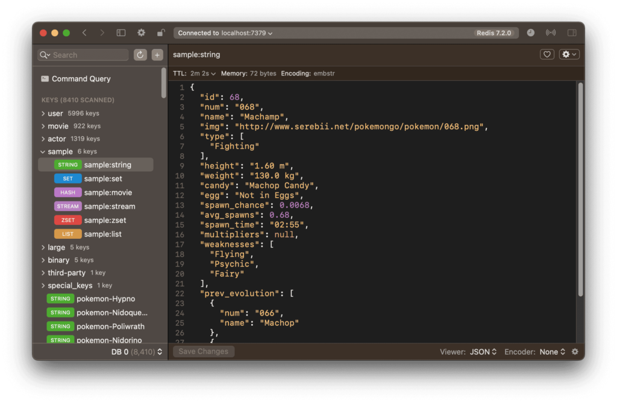Open the settings gear in the title bar
Viewport: 617px width, 403px height.
pos(140,33)
